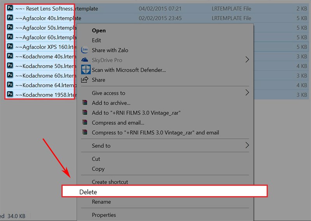Select Share with Zalo
Viewport: 311px width, 221px height.
click(x=110, y=50)
